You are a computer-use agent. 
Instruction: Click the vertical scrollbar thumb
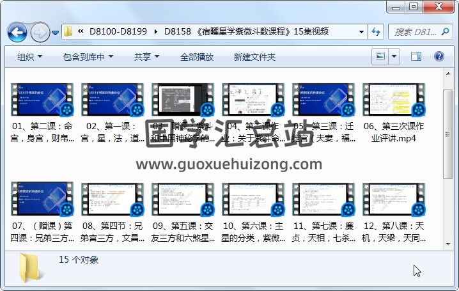coord(448,134)
